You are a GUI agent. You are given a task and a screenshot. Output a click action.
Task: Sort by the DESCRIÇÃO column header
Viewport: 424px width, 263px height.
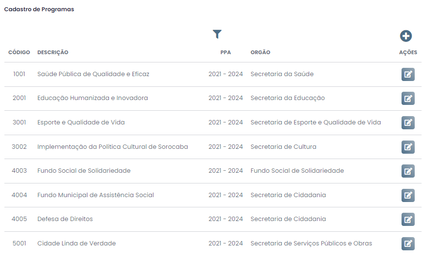[53, 52]
